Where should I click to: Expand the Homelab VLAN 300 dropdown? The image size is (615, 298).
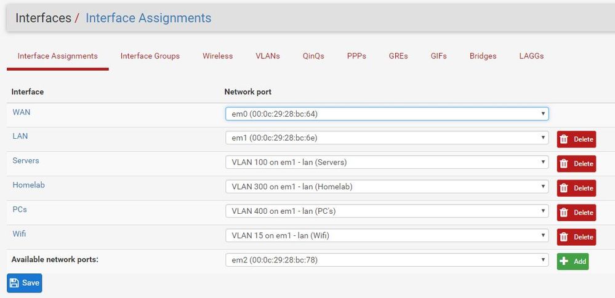click(387, 187)
